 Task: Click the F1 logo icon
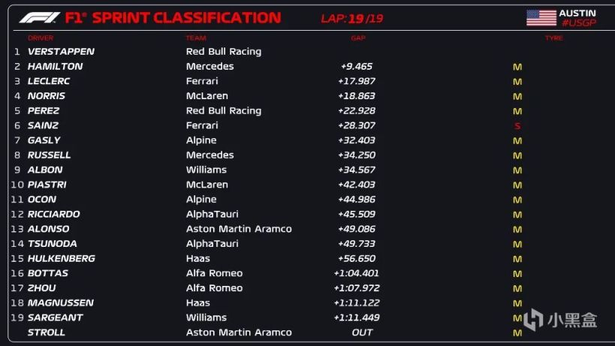click(40, 17)
